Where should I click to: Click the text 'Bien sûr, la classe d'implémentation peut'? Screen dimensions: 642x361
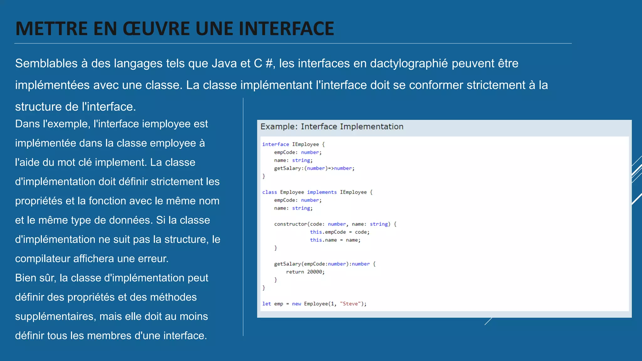[112, 278]
